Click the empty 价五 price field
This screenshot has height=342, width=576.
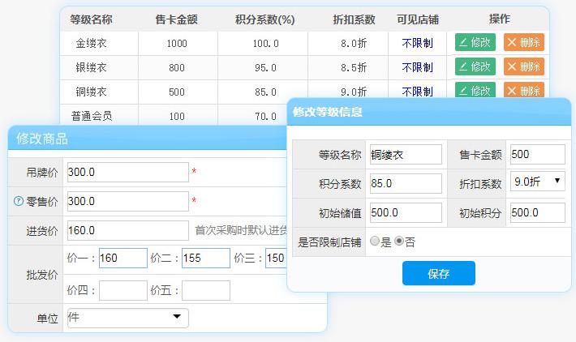coord(206,291)
